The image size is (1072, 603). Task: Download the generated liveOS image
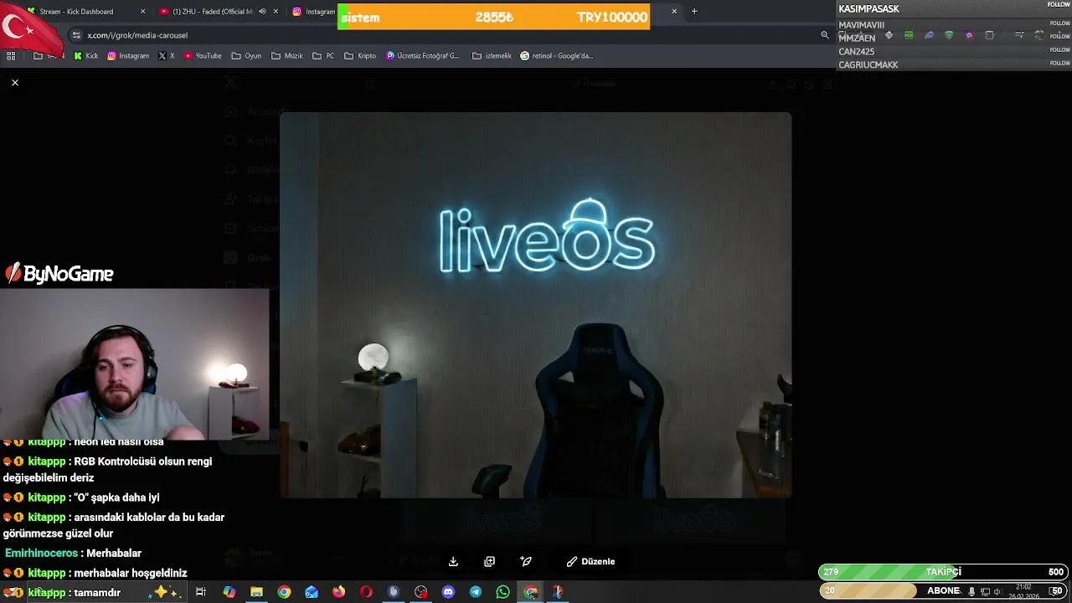coord(453,561)
